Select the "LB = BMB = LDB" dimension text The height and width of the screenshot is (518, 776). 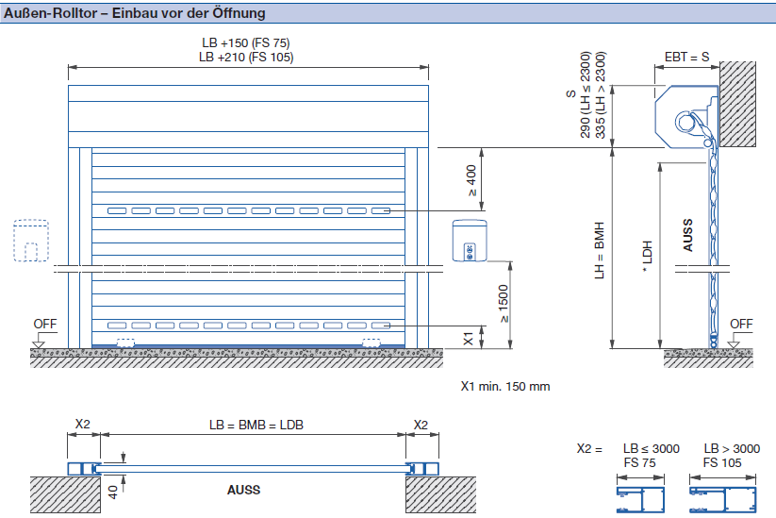[x=256, y=425]
